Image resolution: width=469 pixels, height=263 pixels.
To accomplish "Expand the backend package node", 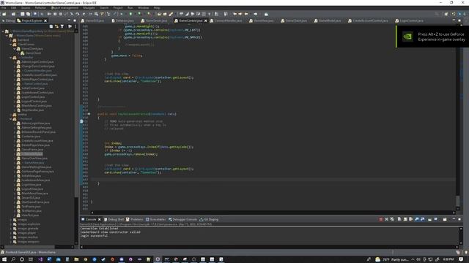I will click(x=10, y=40).
